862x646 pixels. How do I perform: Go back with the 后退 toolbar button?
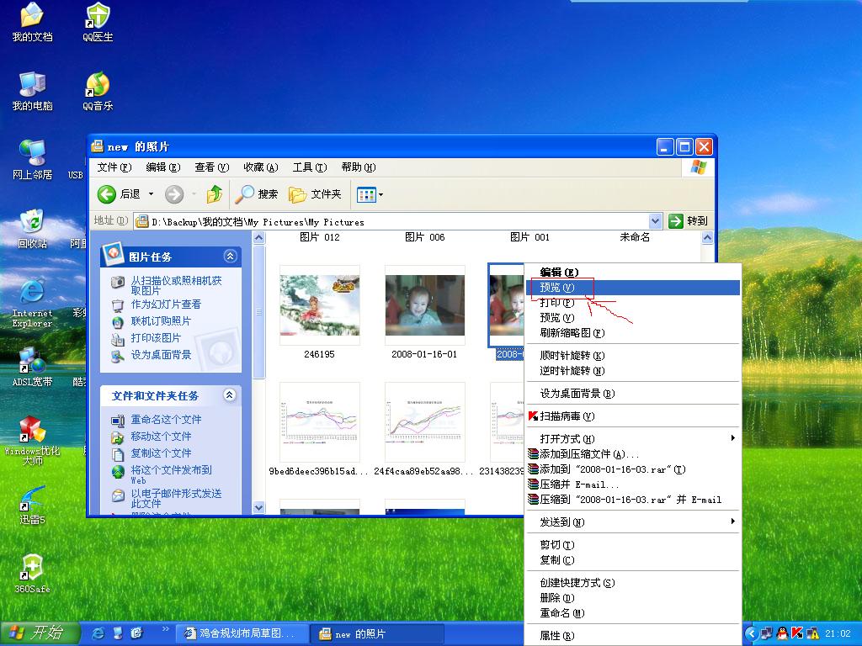click(x=119, y=194)
